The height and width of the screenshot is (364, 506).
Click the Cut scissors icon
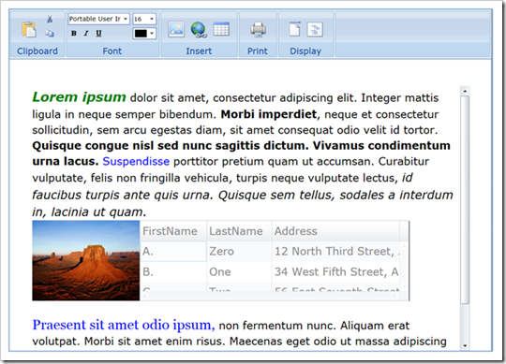tap(50, 19)
